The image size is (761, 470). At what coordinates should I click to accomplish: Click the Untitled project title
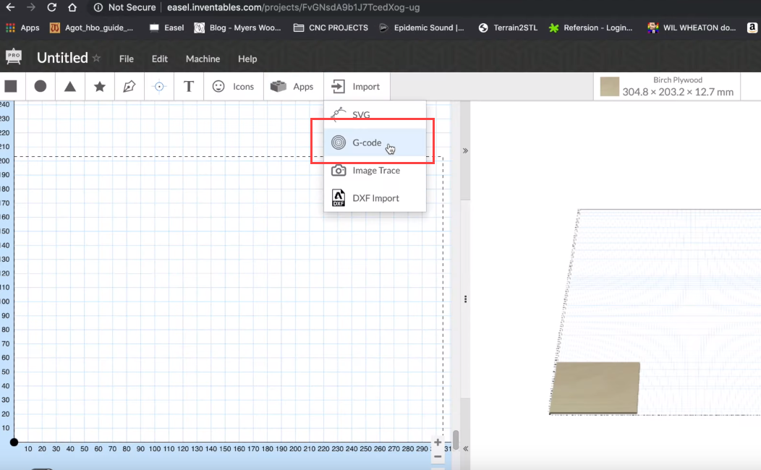click(x=62, y=58)
